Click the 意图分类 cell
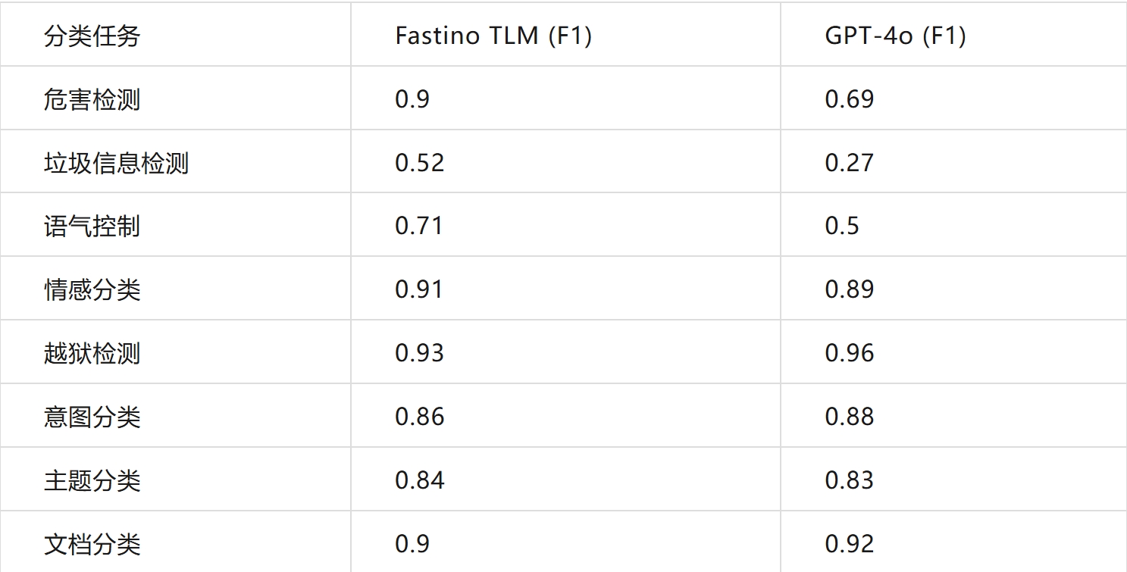This screenshot has height=572, width=1127. [92, 417]
